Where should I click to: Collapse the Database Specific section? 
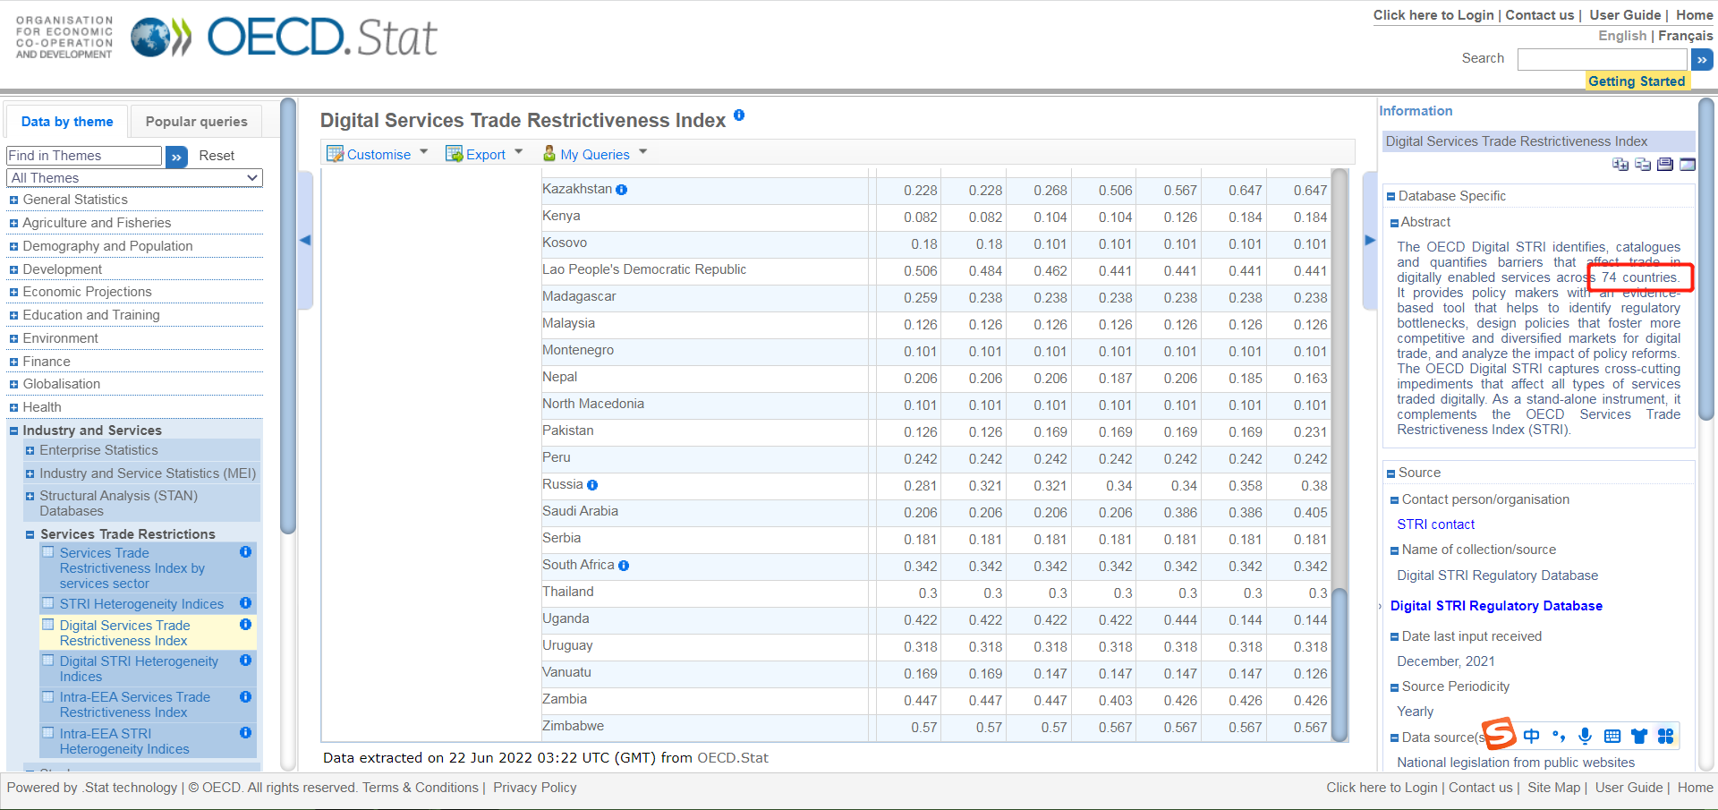point(1391,196)
